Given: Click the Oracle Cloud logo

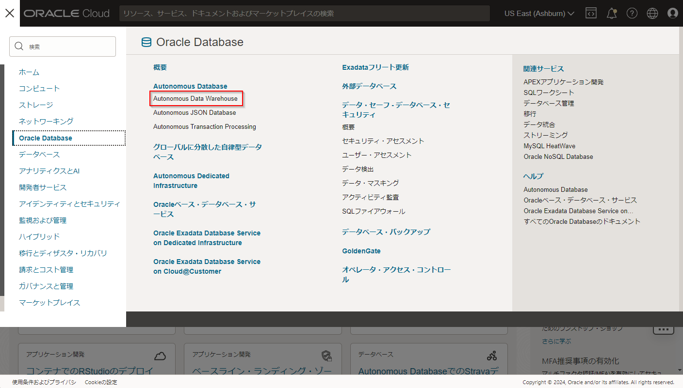Looking at the screenshot, I should click(67, 13).
